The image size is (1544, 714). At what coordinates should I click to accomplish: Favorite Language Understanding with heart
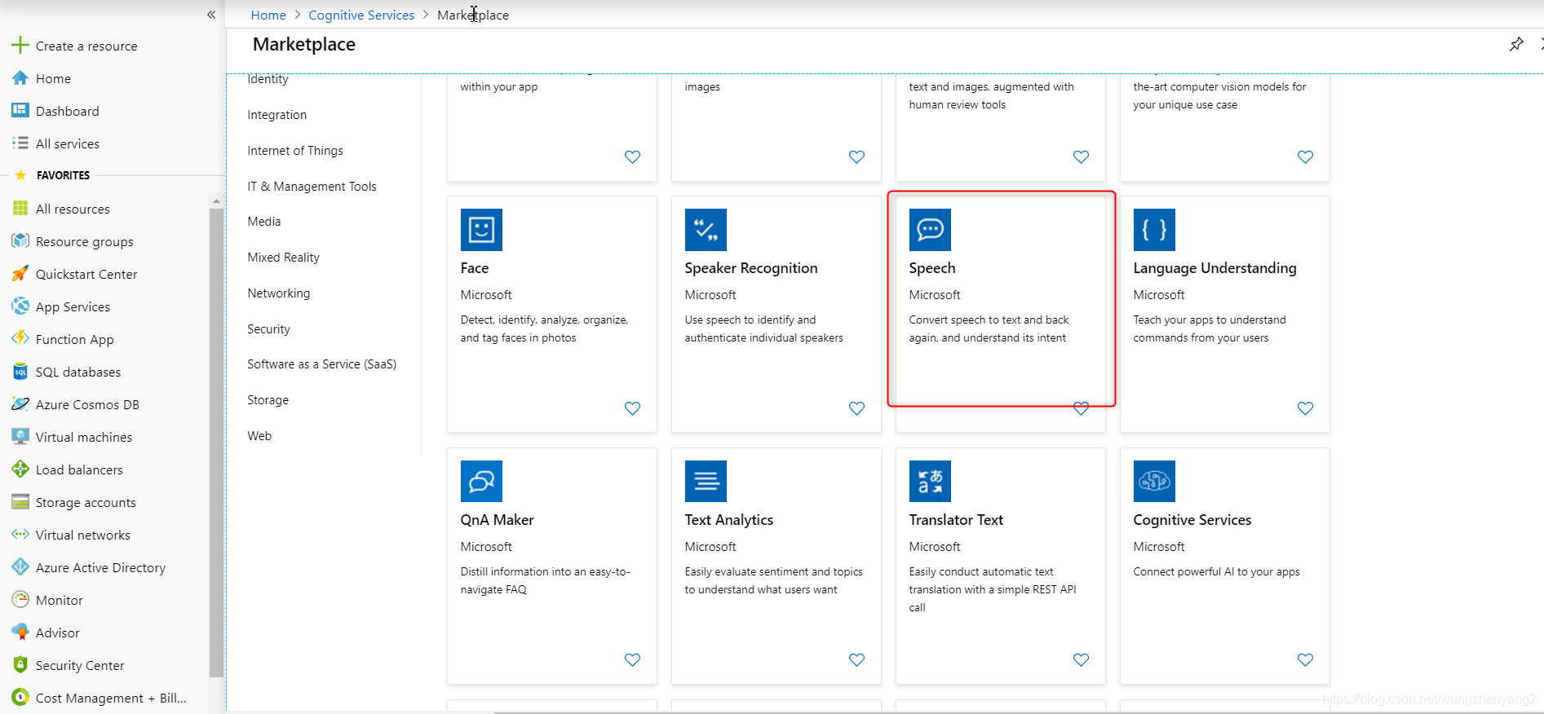1305,408
